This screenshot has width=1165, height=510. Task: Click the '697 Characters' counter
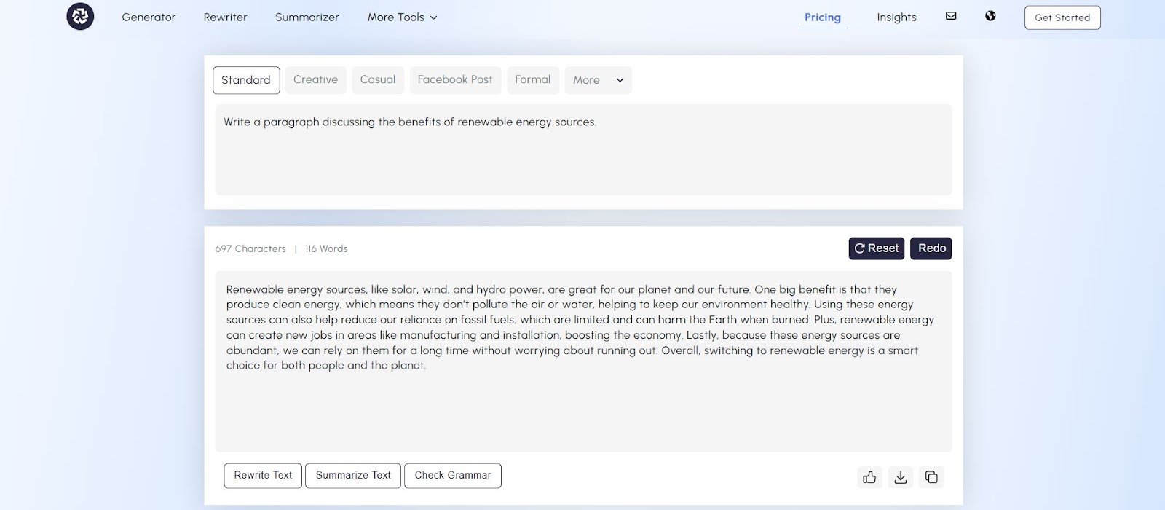[250, 248]
